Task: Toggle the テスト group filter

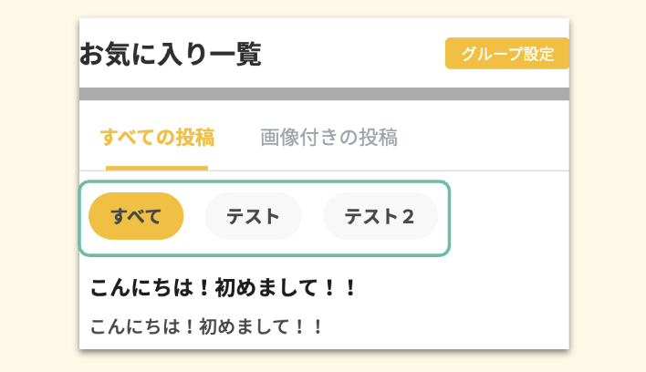Action: 253,216
